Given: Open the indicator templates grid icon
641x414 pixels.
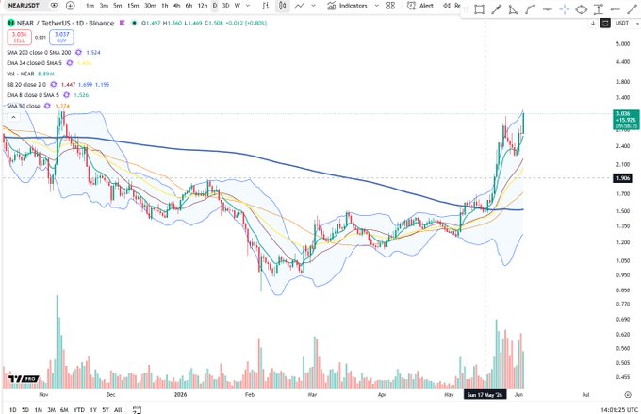Looking at the screenshot, I should coord(391,6).
